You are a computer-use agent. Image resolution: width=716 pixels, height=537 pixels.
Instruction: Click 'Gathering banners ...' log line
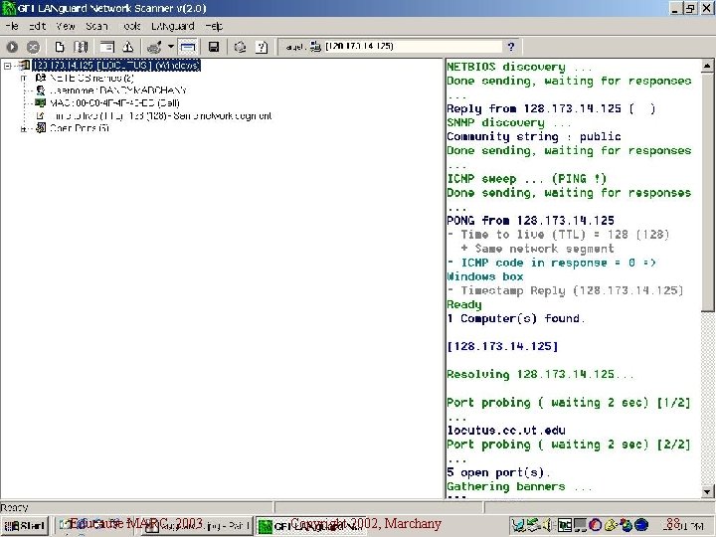(519, 486)
